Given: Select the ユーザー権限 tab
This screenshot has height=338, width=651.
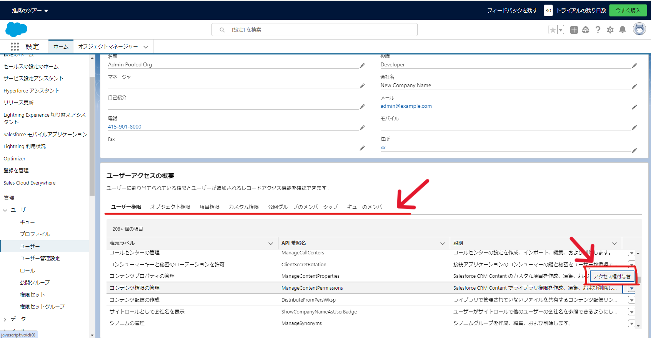Looking at the screenshot, I should tap(126, 207).
